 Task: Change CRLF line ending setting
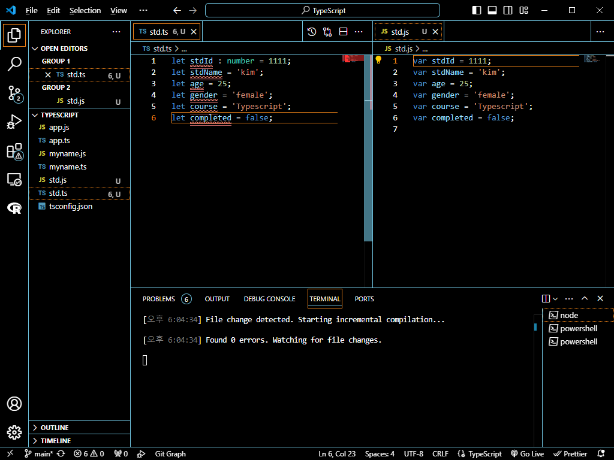440,453
